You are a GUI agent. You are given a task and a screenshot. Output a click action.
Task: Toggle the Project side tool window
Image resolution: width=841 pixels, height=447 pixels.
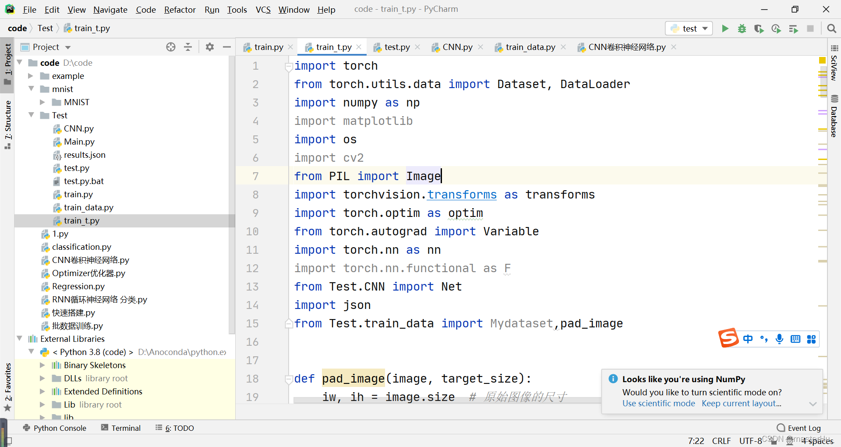tap(7, 64)
